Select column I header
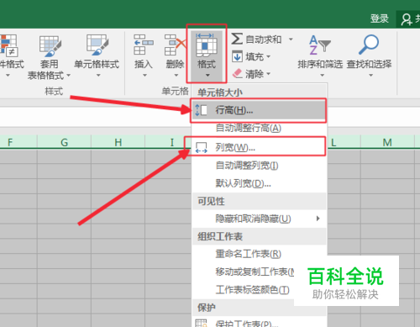Viewport: 420px width, 327px height. pos(167,142)
